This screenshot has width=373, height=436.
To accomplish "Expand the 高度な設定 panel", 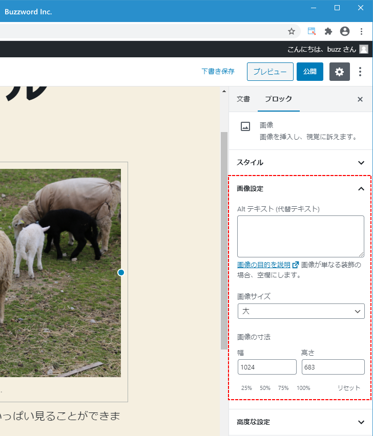I will click(x=301, y=422).
